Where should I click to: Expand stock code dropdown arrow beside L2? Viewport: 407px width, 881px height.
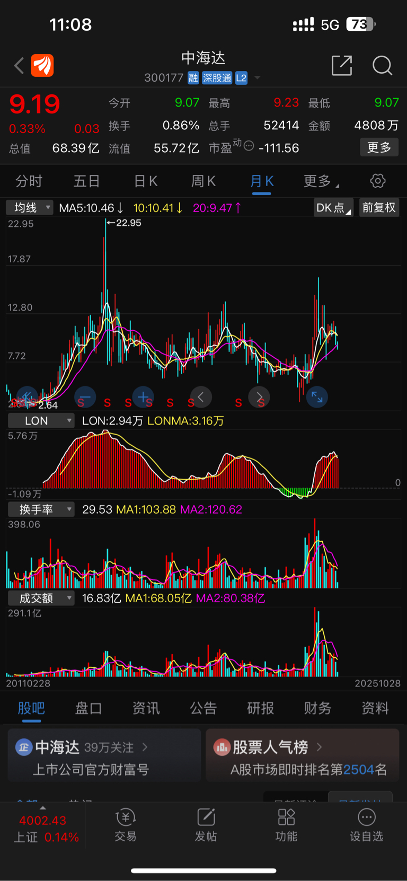[x=258, y=78]
